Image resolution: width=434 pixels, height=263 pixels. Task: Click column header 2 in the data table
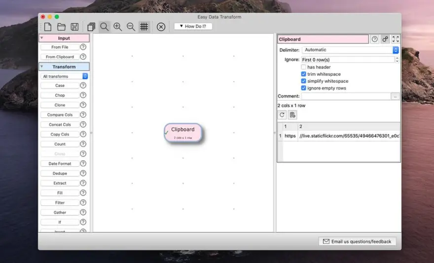pyautogui.click(x=349, y=126)
